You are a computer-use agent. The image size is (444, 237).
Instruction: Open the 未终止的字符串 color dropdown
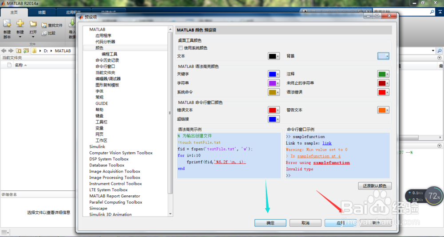click(387, 83)
